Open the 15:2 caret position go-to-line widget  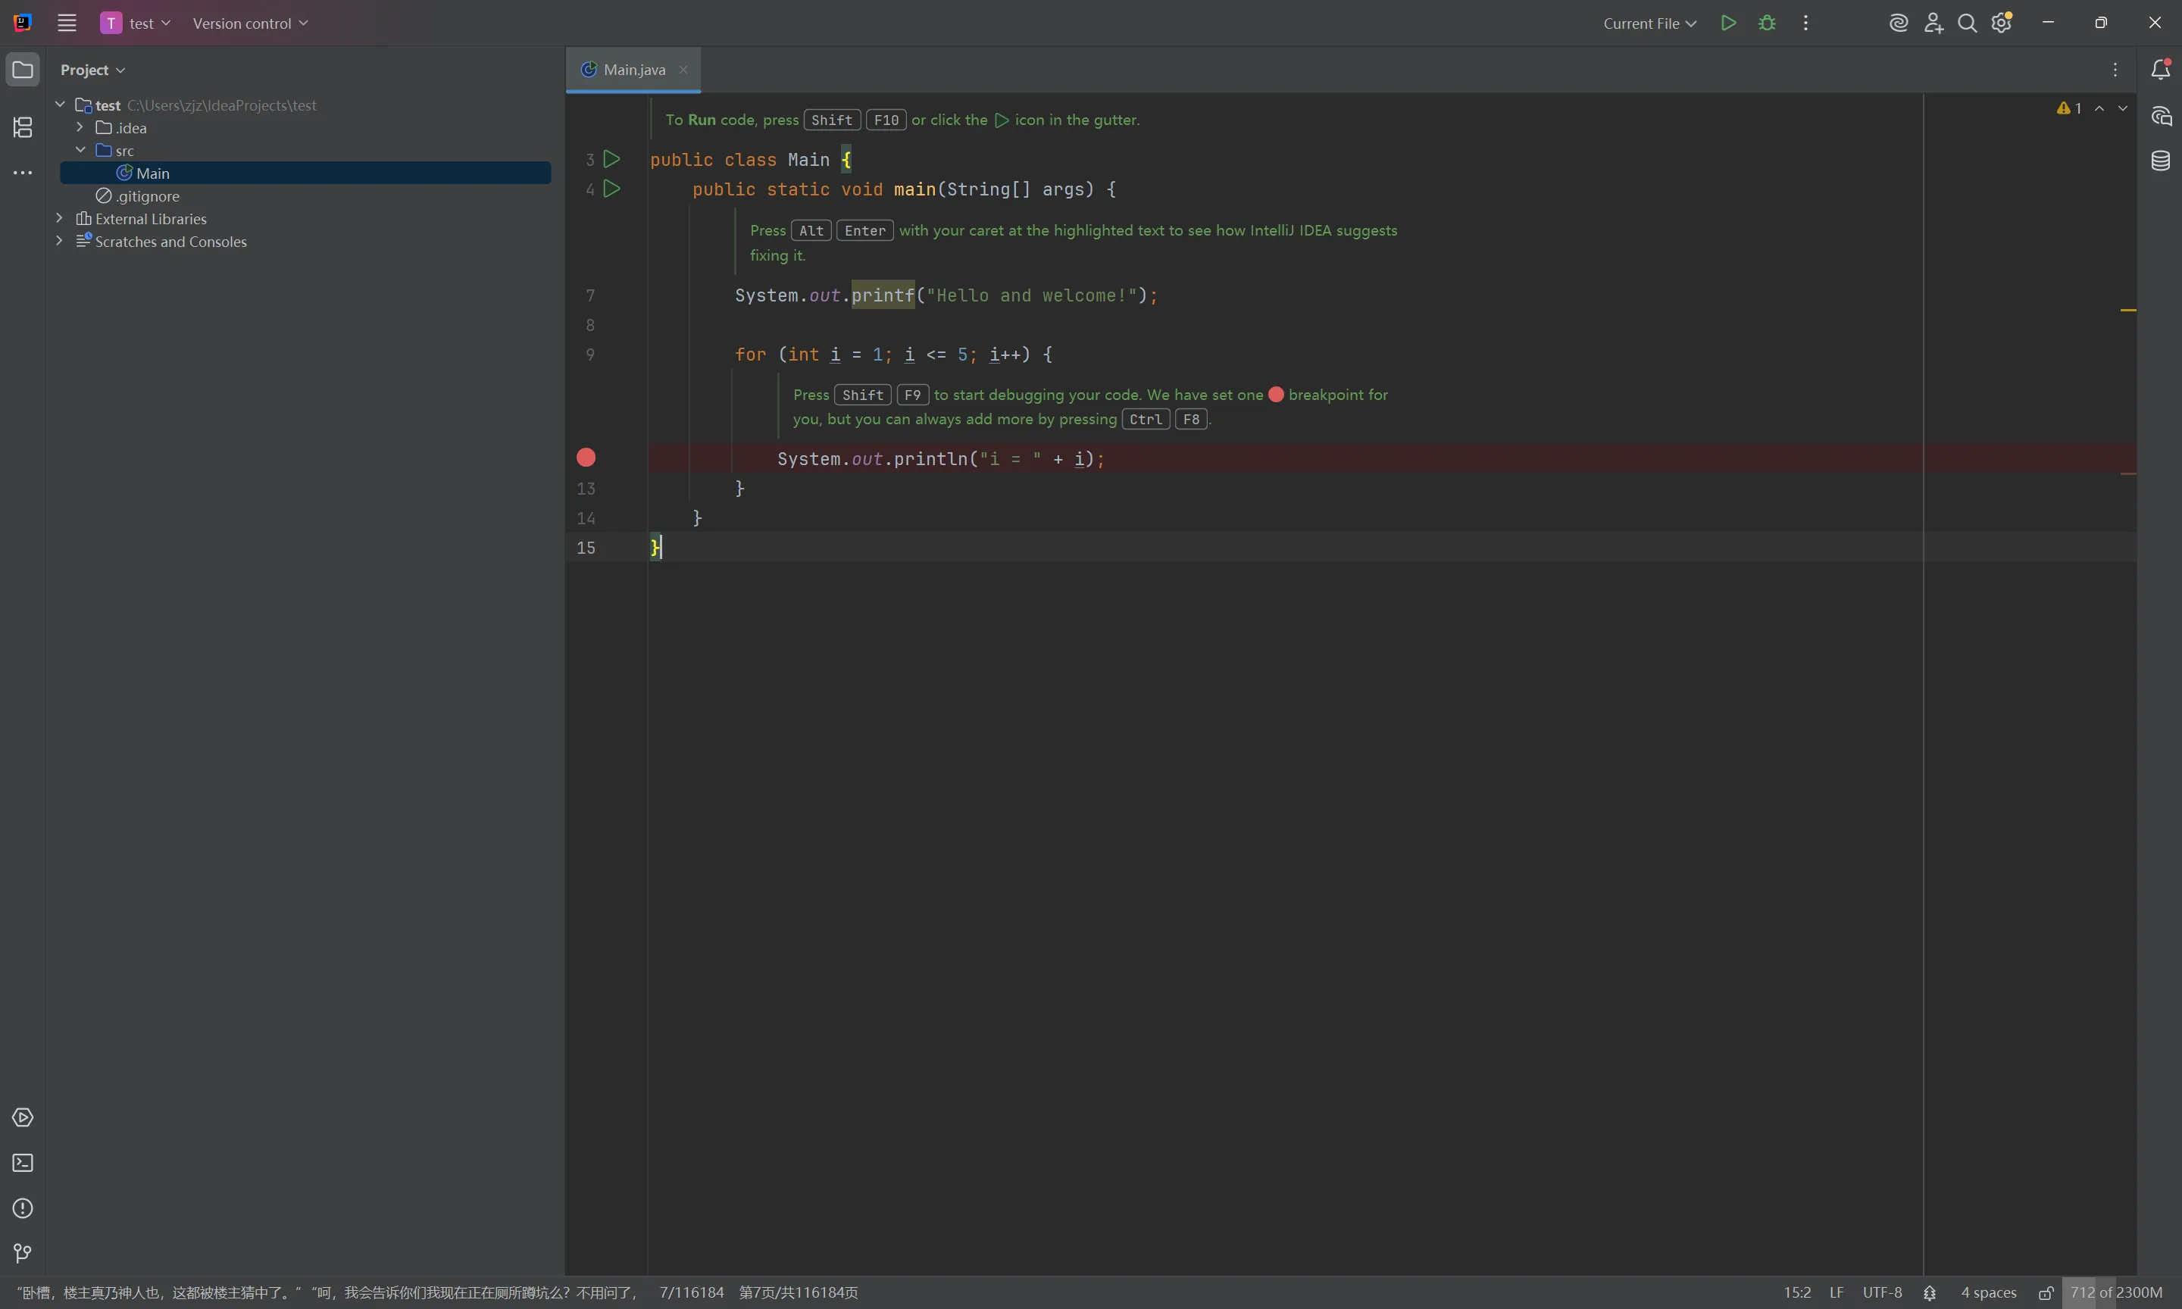[x=1797, y=1292]
